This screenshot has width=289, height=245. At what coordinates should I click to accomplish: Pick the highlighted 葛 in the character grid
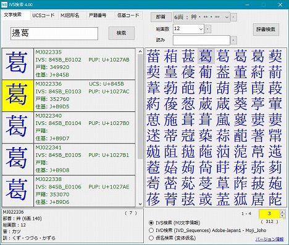(206, 56)
